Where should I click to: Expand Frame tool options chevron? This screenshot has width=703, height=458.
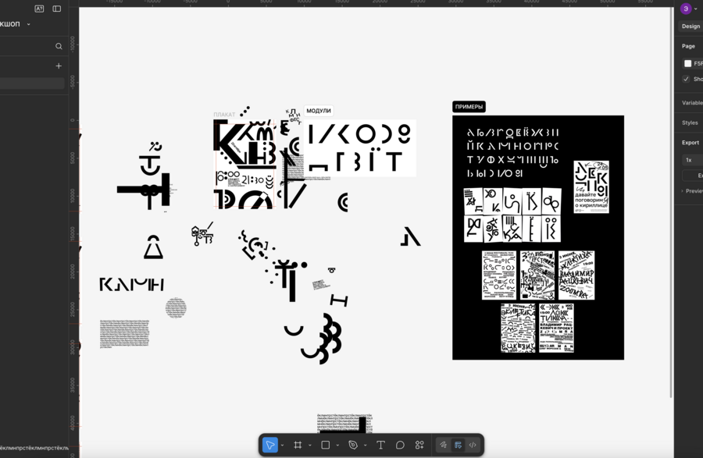(x=310, y=446)
